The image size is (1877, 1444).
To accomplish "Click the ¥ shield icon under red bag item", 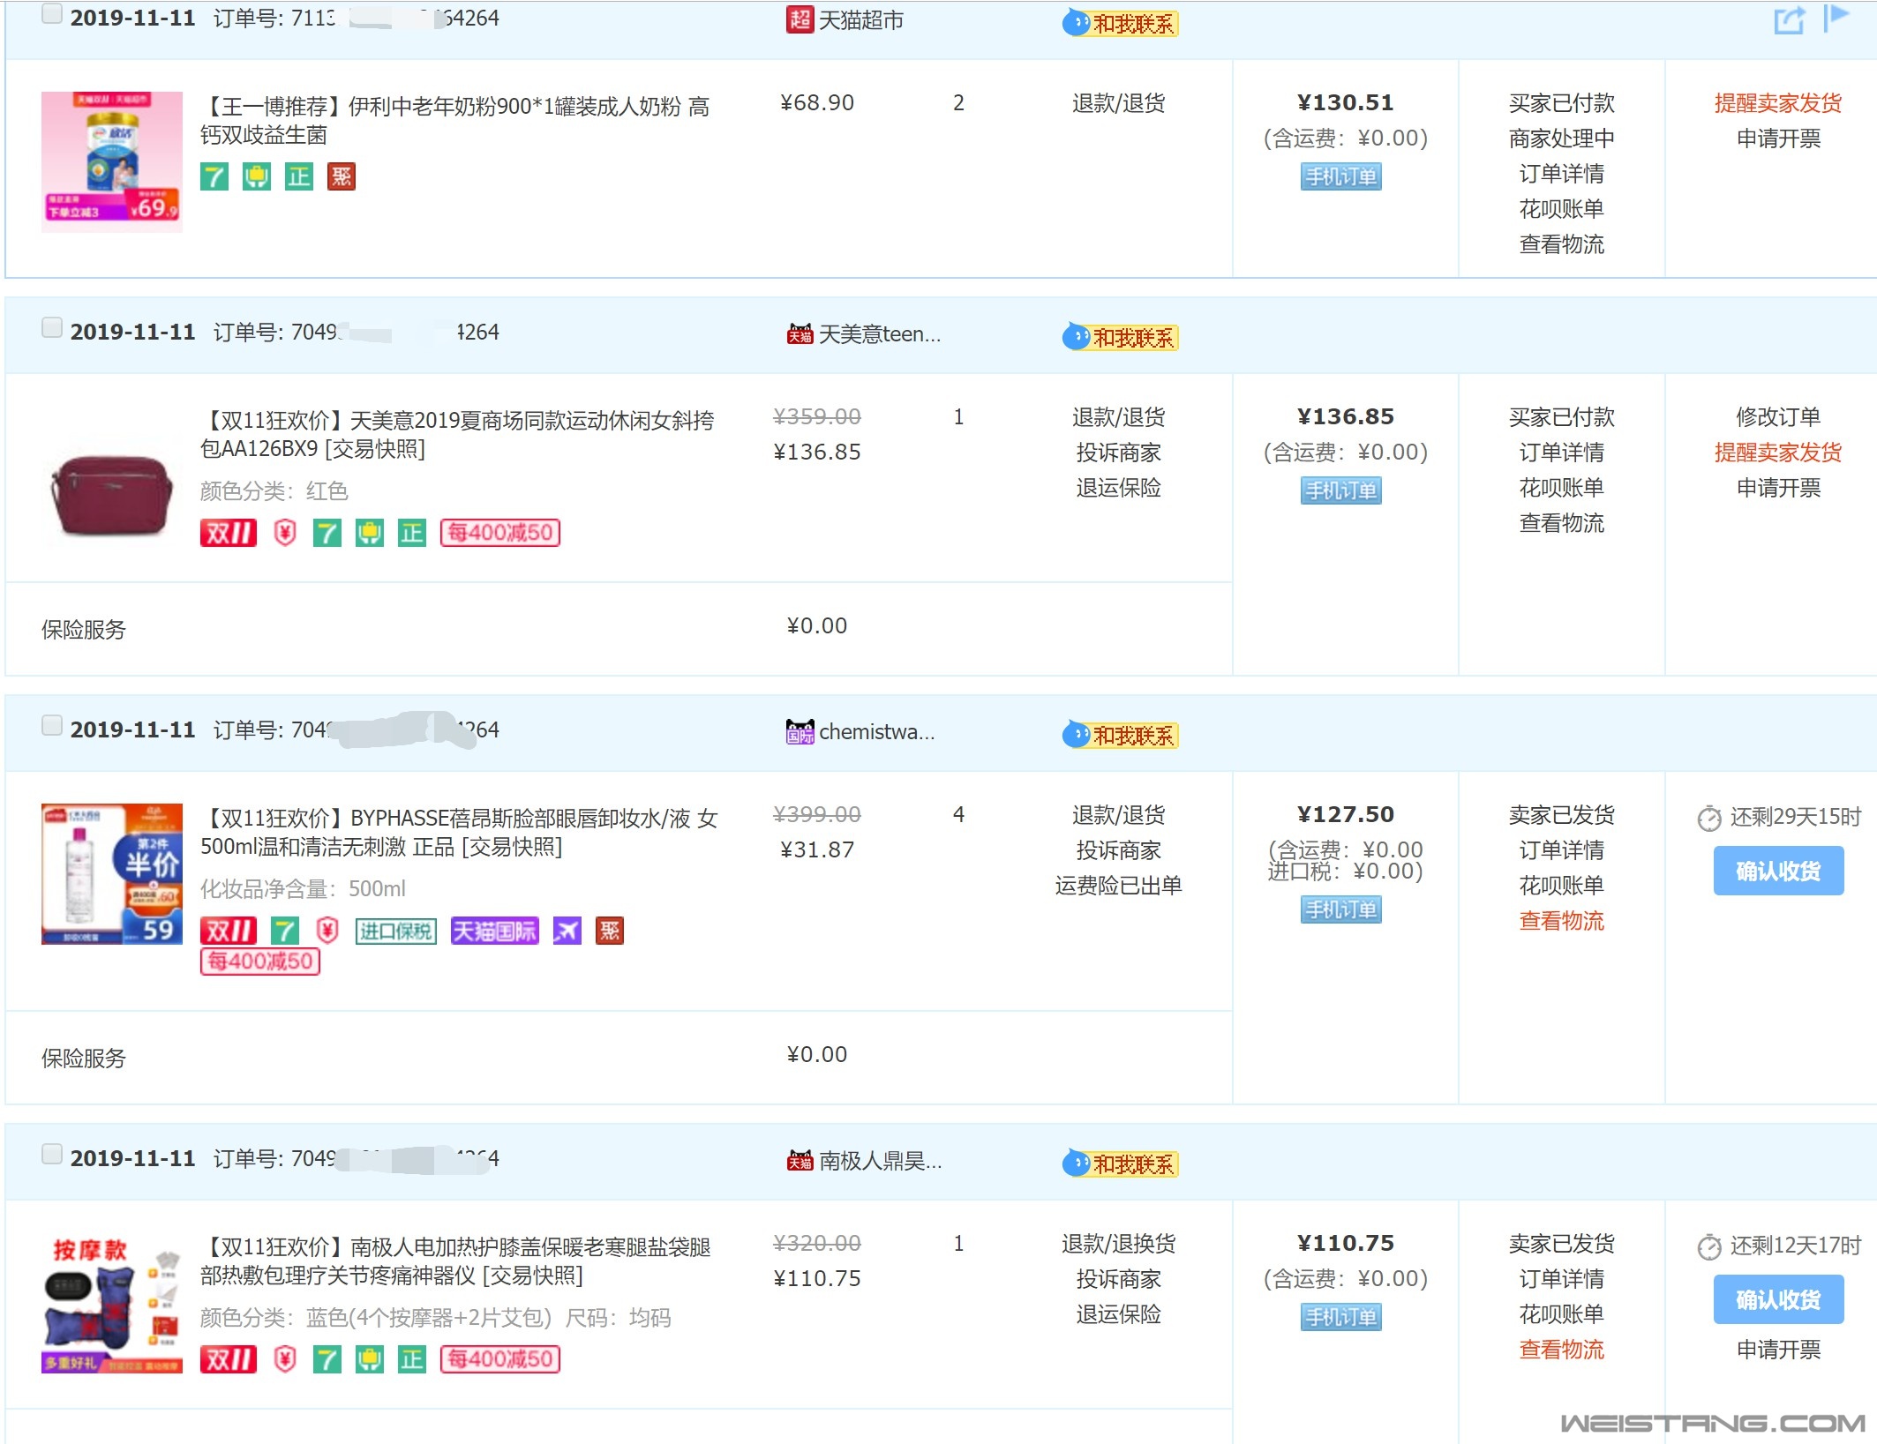I will (284, 533).
